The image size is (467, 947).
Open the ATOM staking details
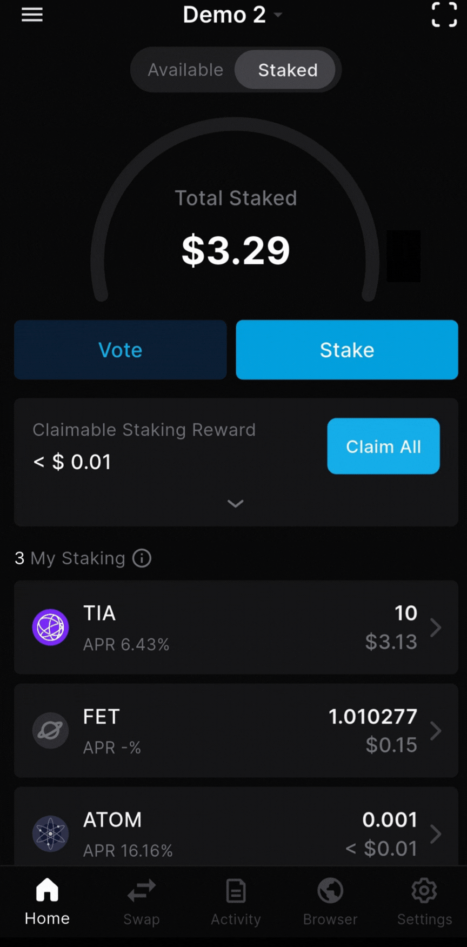pos(436,833)
